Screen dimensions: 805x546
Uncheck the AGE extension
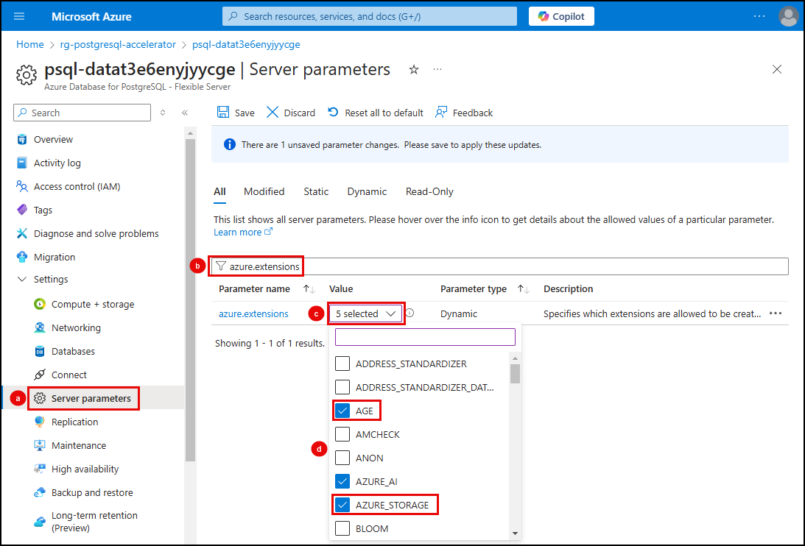click(342, 411)
